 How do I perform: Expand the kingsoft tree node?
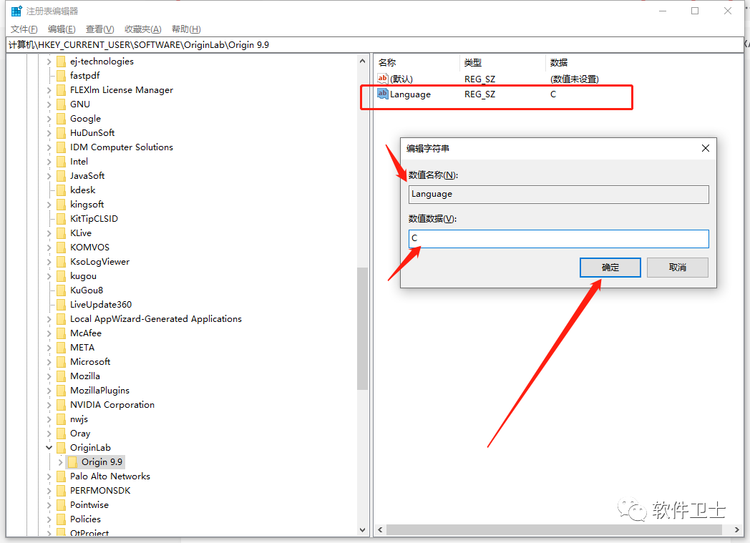pos(49,205)
